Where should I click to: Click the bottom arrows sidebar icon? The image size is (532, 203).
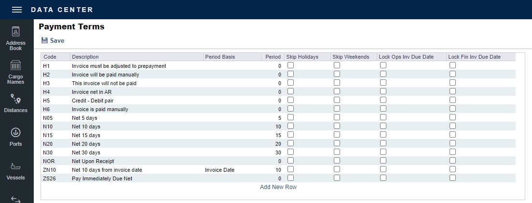(x=16, y=199)
